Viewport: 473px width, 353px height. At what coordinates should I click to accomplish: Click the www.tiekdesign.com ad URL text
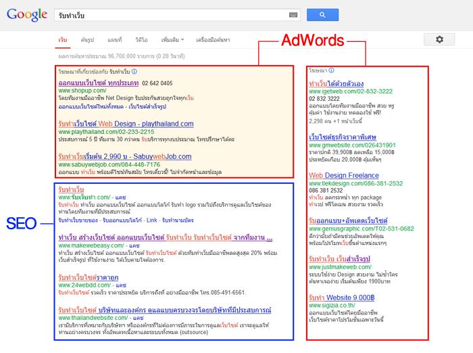tap(355, 183)
